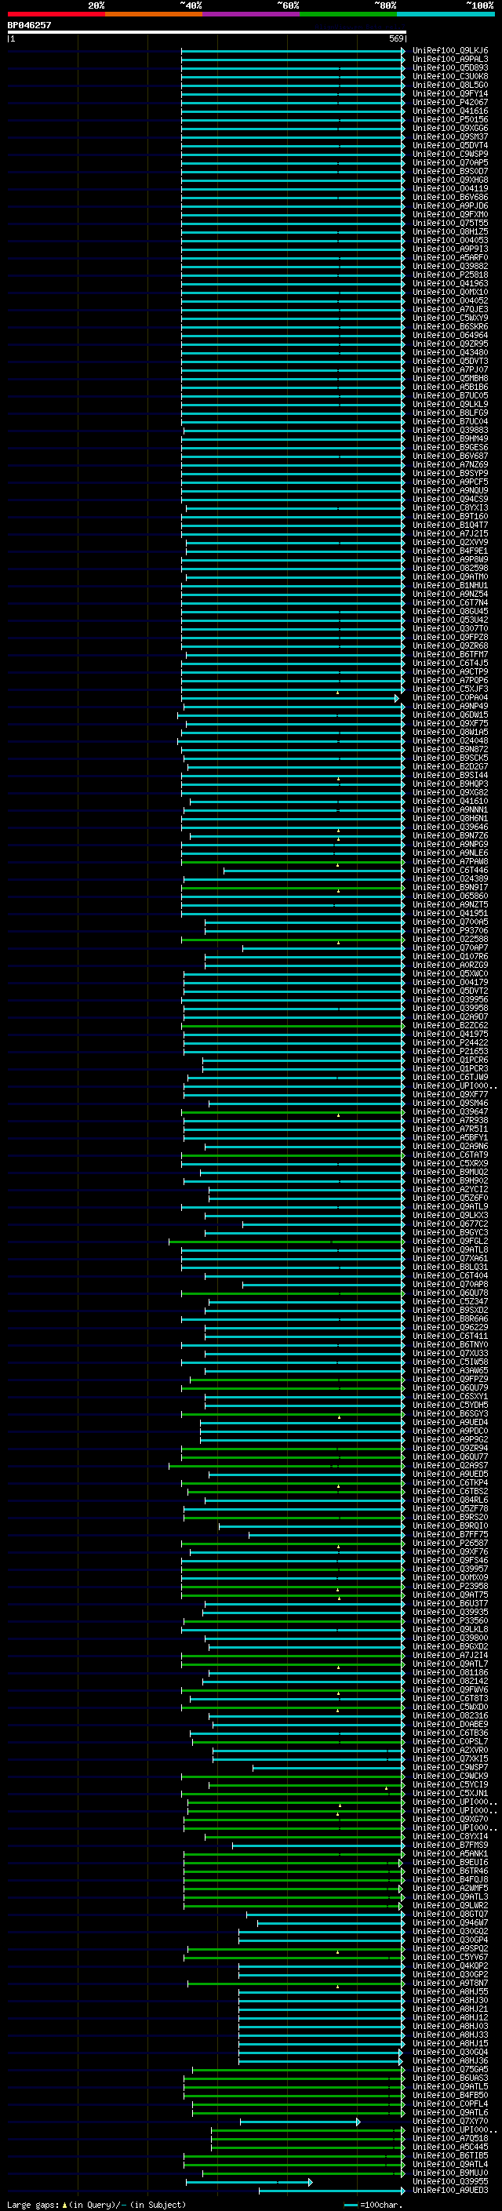Click the orange ~40% identity legend segment
The width and height of the screenshot is (502, 2211).
[x=154, y=14]
